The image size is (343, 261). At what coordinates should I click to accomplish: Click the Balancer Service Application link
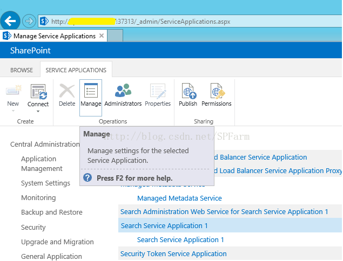coord(260,157)
